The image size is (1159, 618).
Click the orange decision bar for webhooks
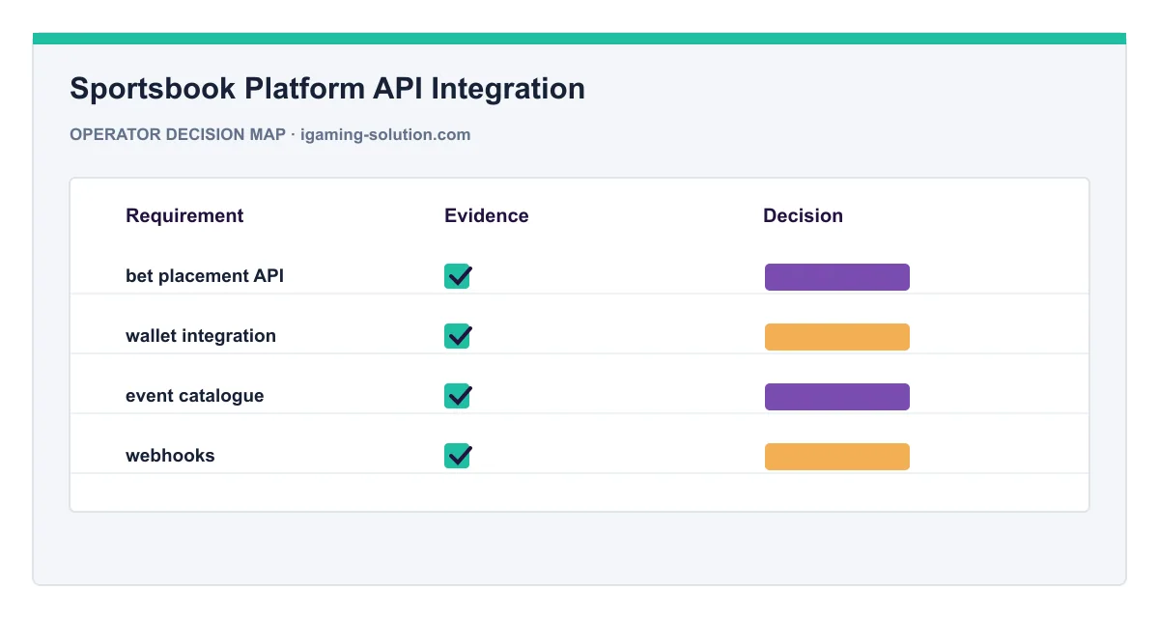[837, 457]
